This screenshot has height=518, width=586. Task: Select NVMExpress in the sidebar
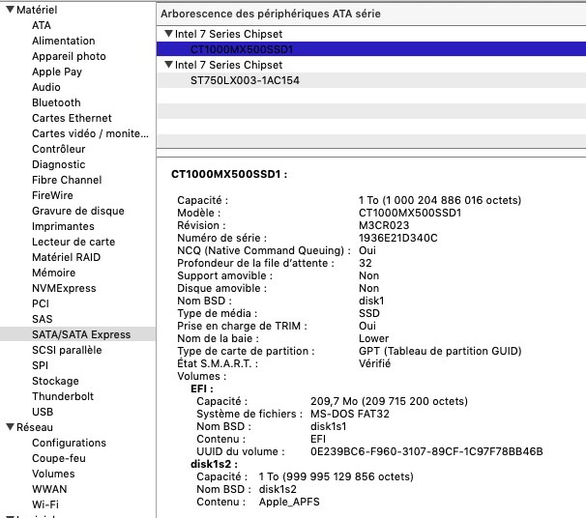click(64, 288)
